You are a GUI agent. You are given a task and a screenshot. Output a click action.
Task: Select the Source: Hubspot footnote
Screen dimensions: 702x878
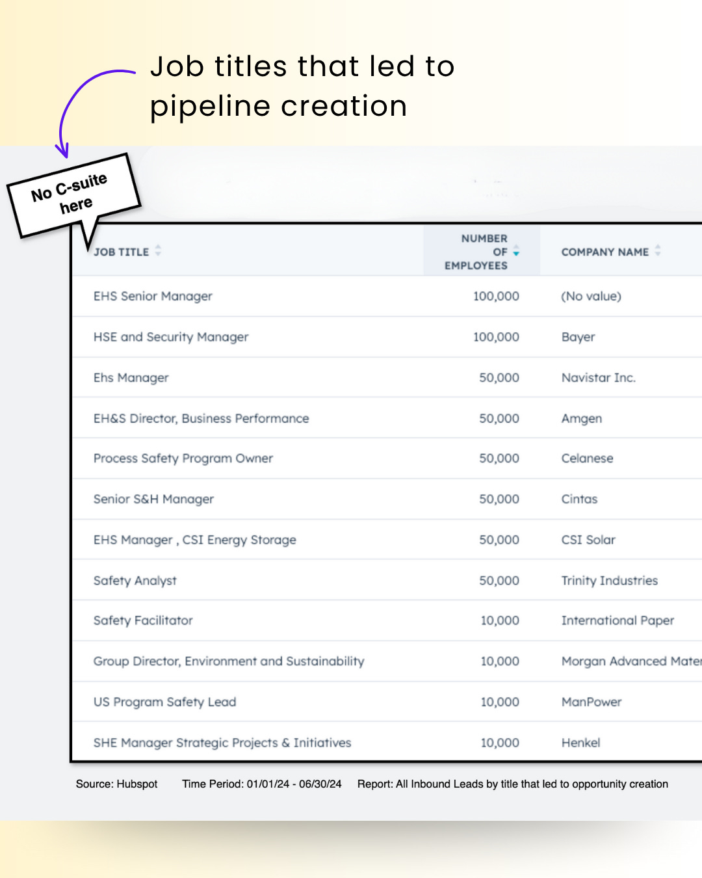(116, 784)
